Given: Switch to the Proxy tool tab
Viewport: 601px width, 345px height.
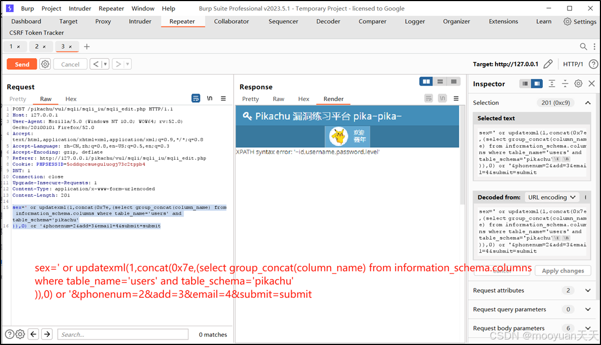Looking at the screenshot, I should click(x=103, y=21).
